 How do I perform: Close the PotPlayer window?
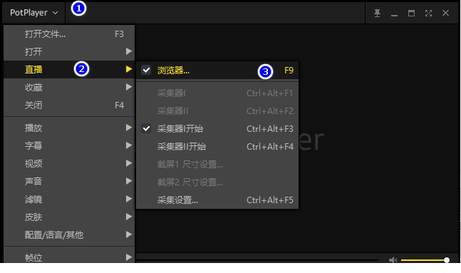click(445, 13)
